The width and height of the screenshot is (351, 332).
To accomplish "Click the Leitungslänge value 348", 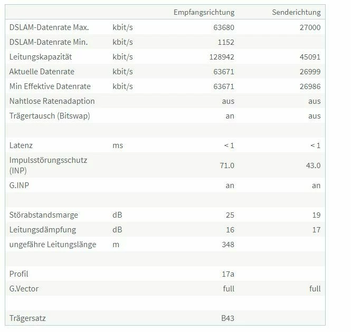I will click(228, 245).
